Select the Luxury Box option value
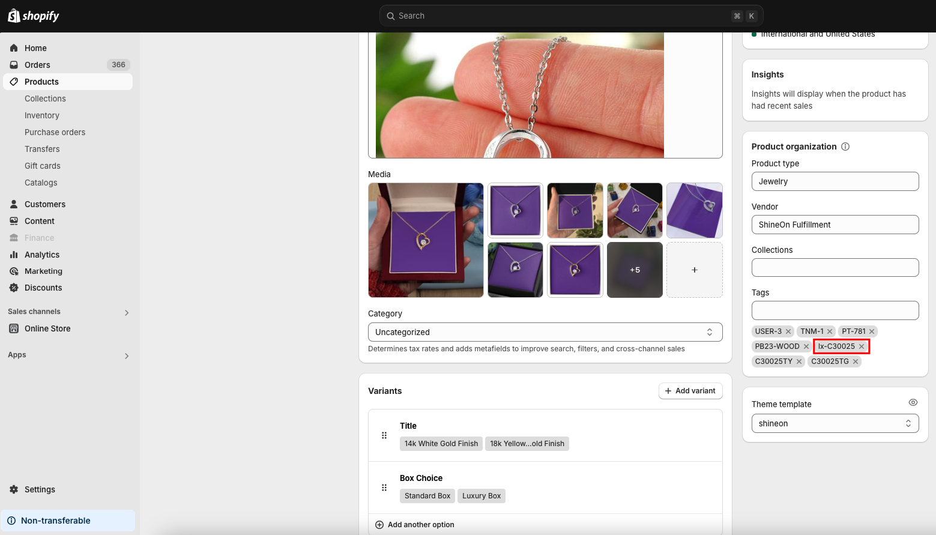 coord(482,496)
